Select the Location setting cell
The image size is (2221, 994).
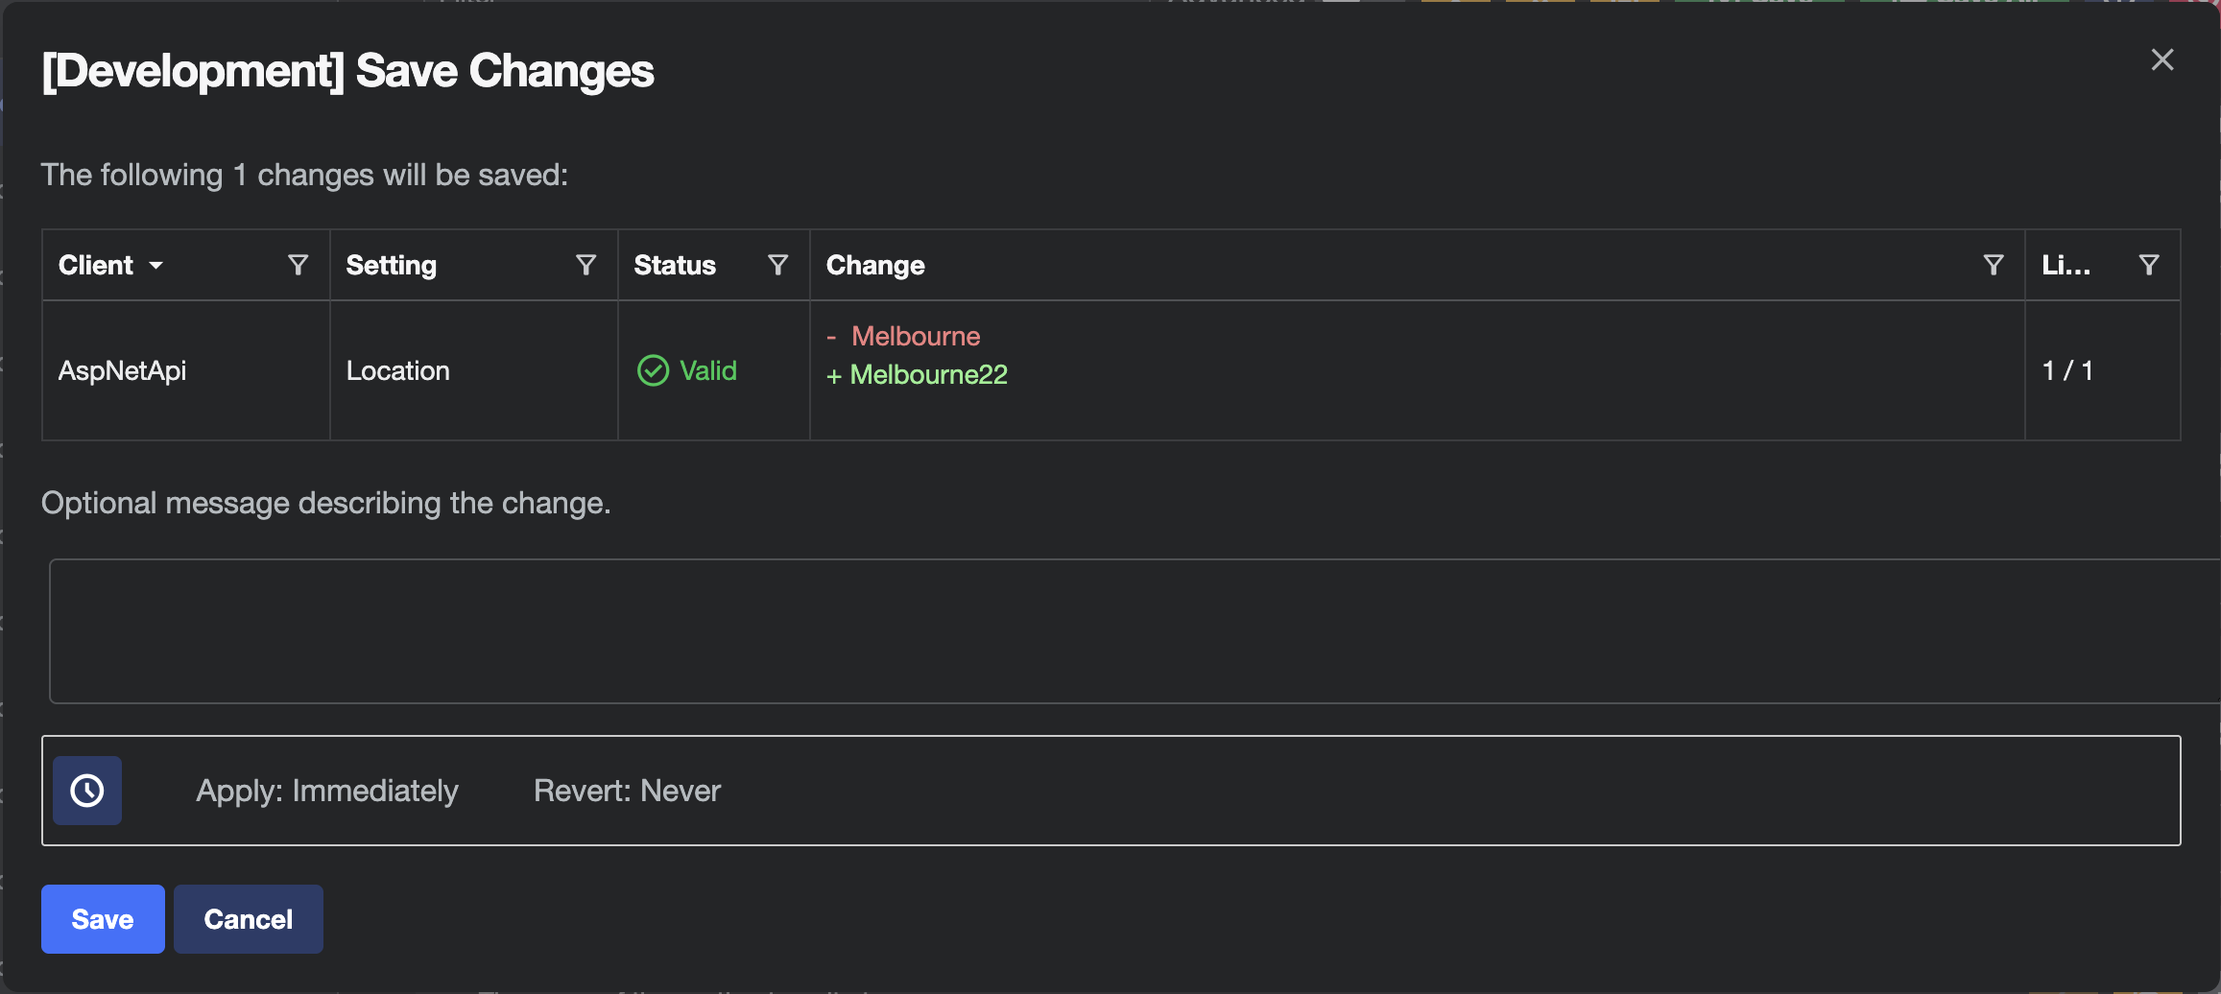pos(474,370)
